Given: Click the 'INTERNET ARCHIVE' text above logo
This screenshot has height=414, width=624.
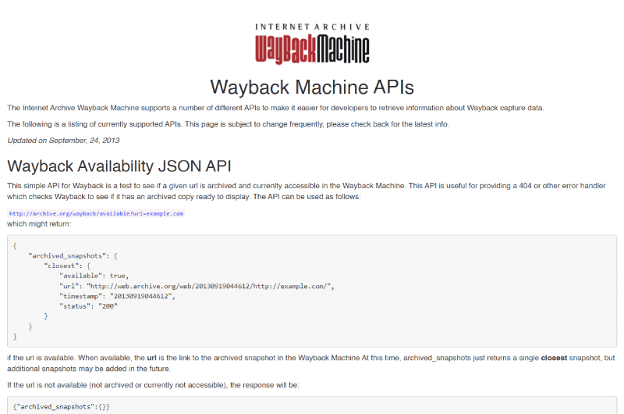Looking at the screenshot, I should (313, 27).
